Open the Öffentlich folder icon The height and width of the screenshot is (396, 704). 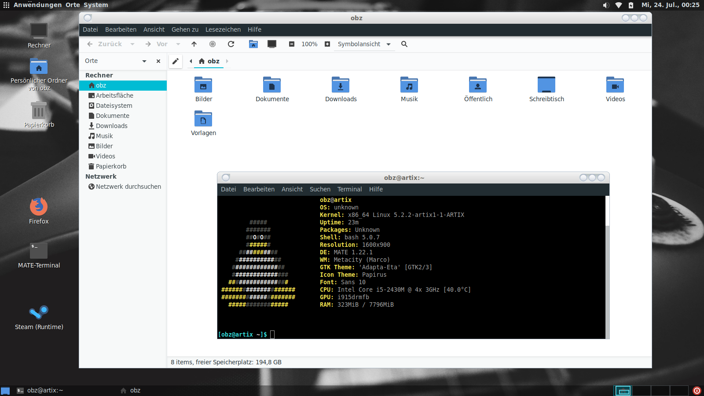(x=478, y=85)
